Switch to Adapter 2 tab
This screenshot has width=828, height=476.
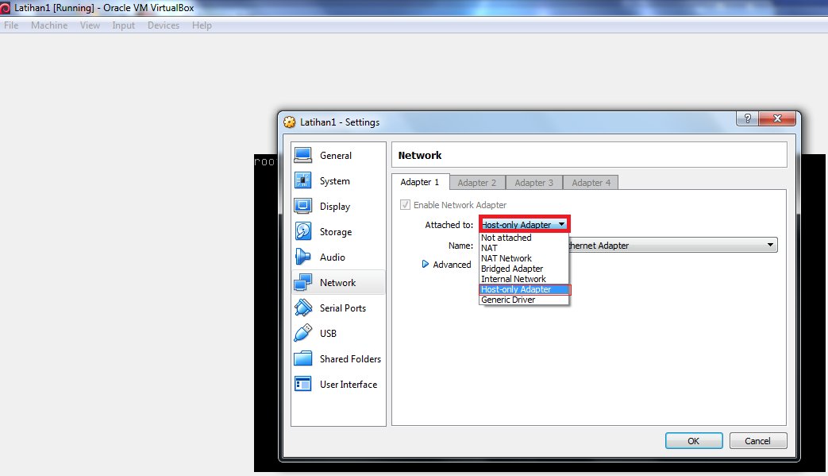click(x=477, y=182)
